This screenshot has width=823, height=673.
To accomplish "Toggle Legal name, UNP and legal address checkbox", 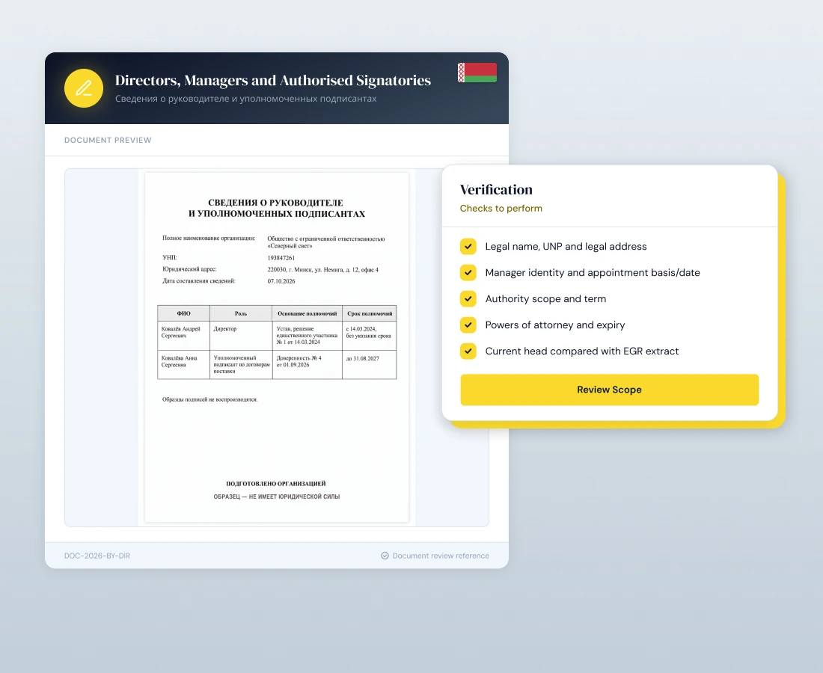I will click(x=468, y=247).
